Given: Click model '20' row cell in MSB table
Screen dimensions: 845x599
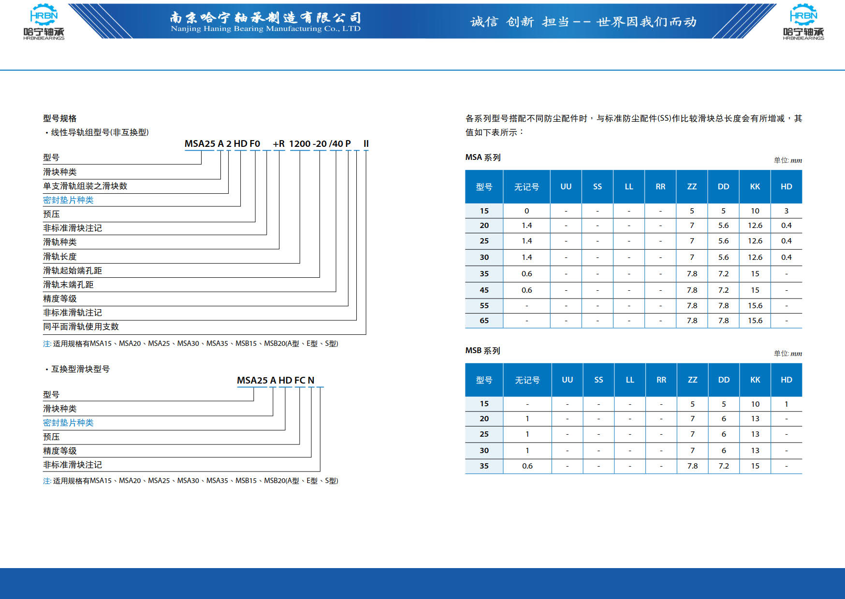Looking at the screenshot, I should pyautogui.click(x=484, y=418).
